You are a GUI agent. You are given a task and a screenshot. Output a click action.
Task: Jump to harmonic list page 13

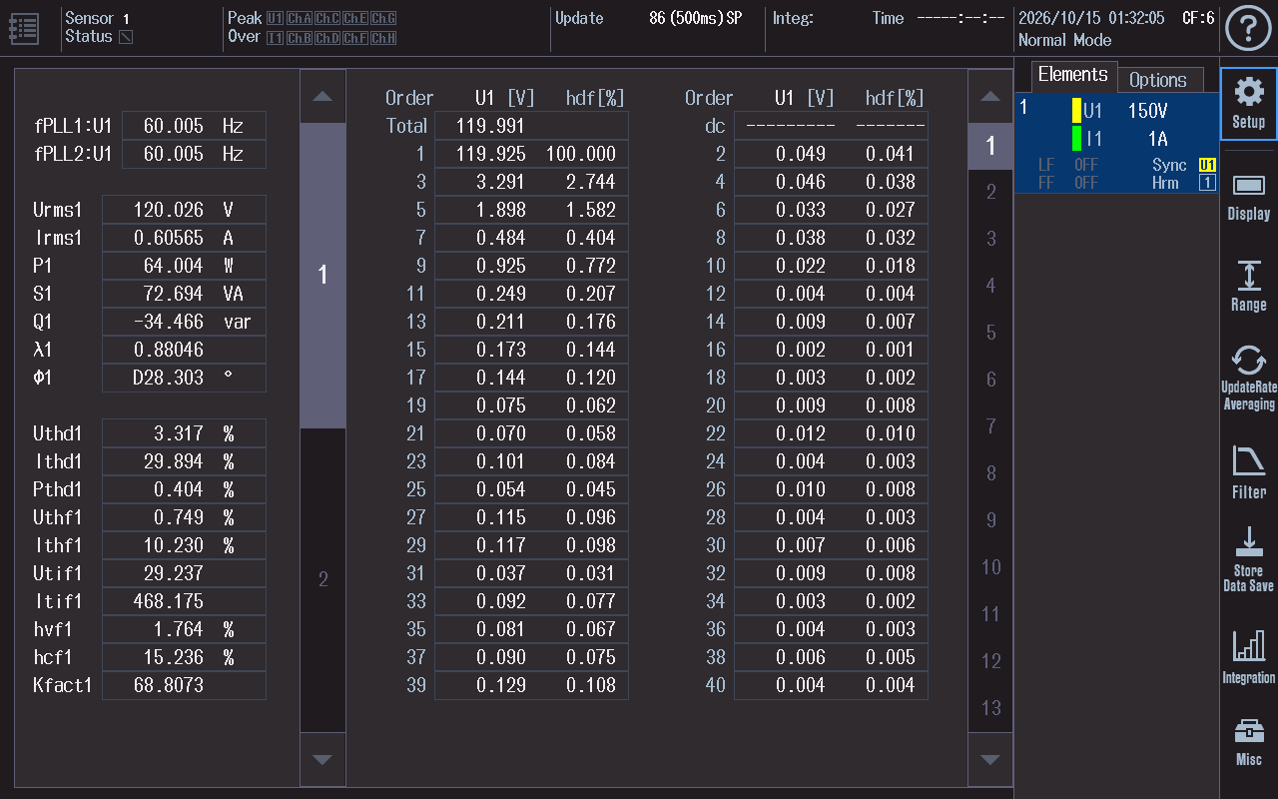click(x=990, y=708)
